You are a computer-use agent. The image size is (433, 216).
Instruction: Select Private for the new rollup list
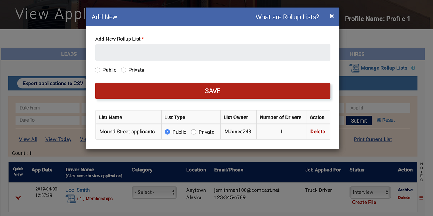(123, 70)
